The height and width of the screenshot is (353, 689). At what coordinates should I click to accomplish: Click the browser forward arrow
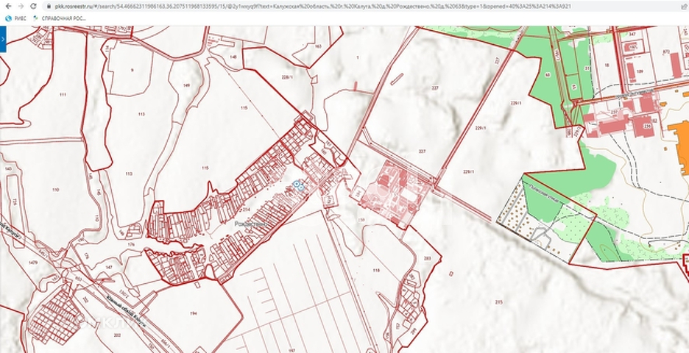pos(20,6)
